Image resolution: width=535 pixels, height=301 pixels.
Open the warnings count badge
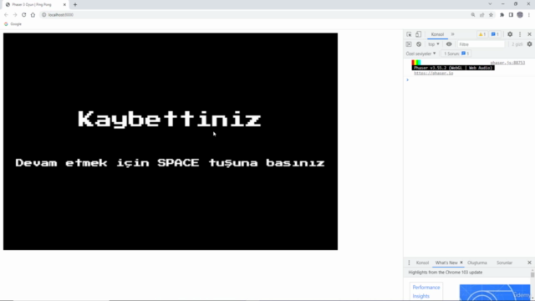[481, 34]
